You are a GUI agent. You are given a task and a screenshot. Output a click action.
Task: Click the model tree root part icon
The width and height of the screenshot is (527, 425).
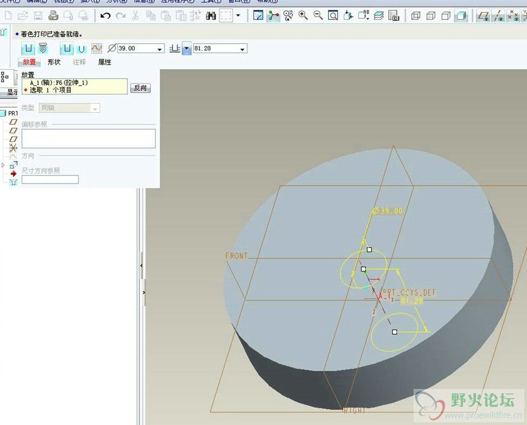[3, 114]
